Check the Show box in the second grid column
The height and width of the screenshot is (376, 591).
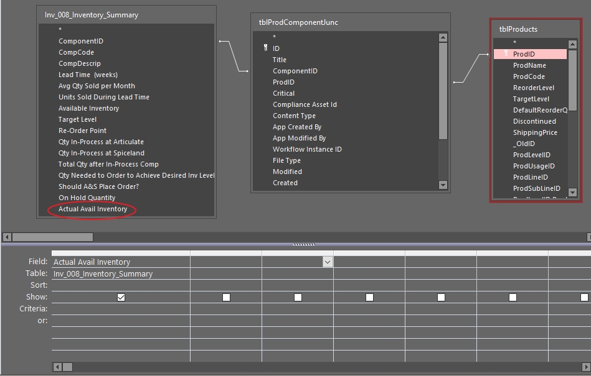point(226,298)
